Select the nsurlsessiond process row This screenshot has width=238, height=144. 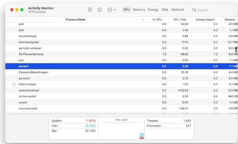click(x=122, y=108)
